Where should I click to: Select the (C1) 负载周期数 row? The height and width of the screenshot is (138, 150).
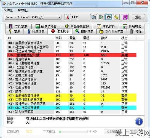[72, 87]
